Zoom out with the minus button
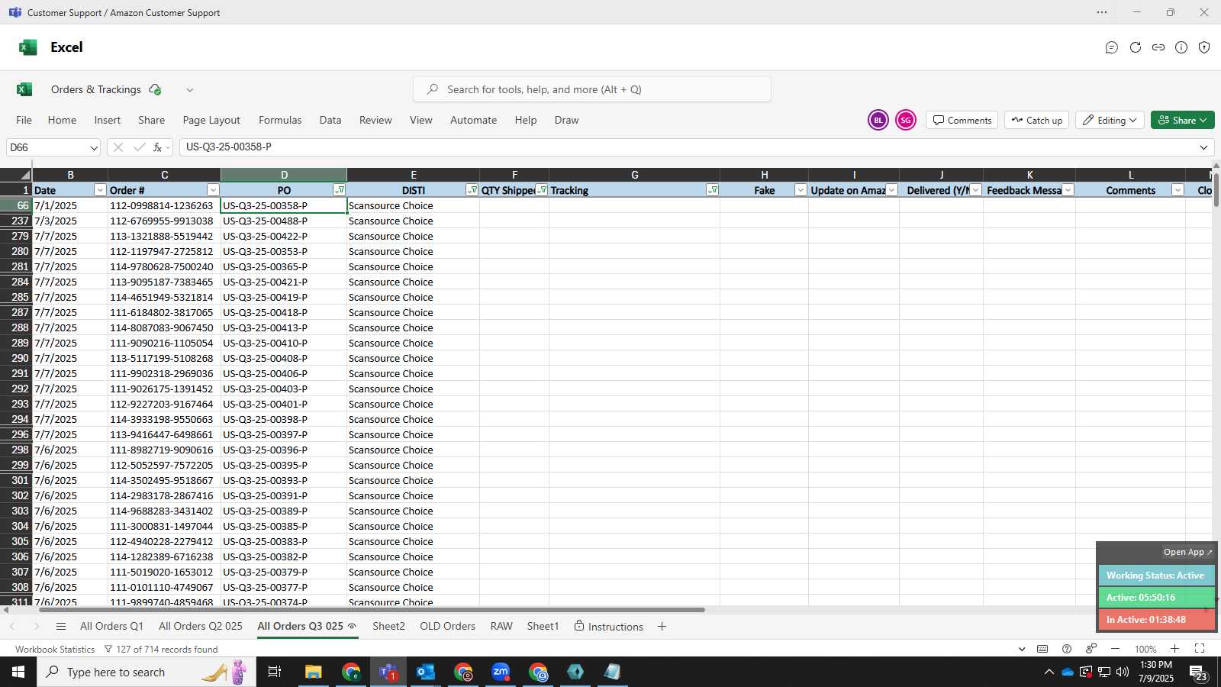 [x=1116, y=649]
